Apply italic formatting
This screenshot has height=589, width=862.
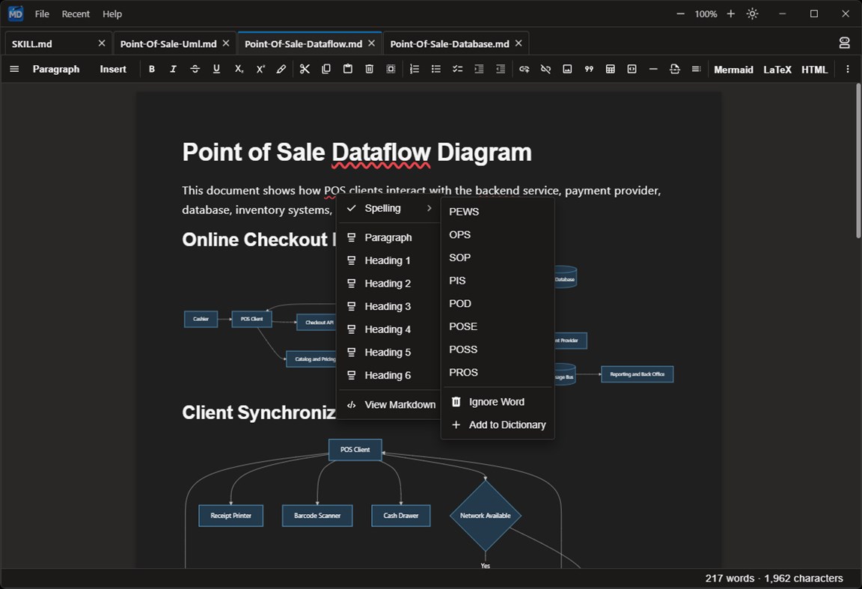click(173, 69)
